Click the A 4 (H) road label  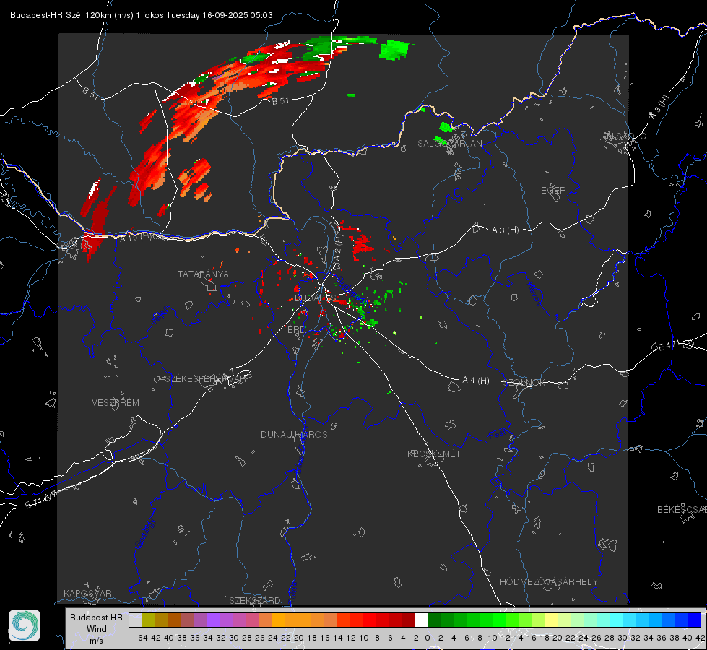coord(476,381)
